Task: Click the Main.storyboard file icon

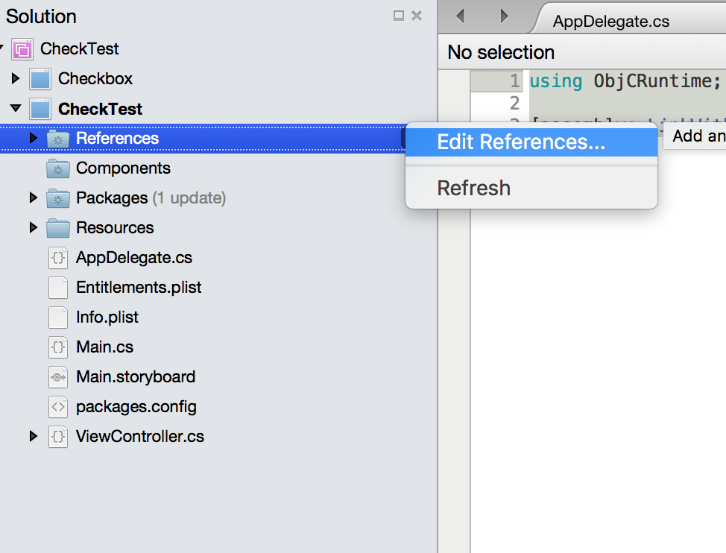Action: tap(57, 377)
